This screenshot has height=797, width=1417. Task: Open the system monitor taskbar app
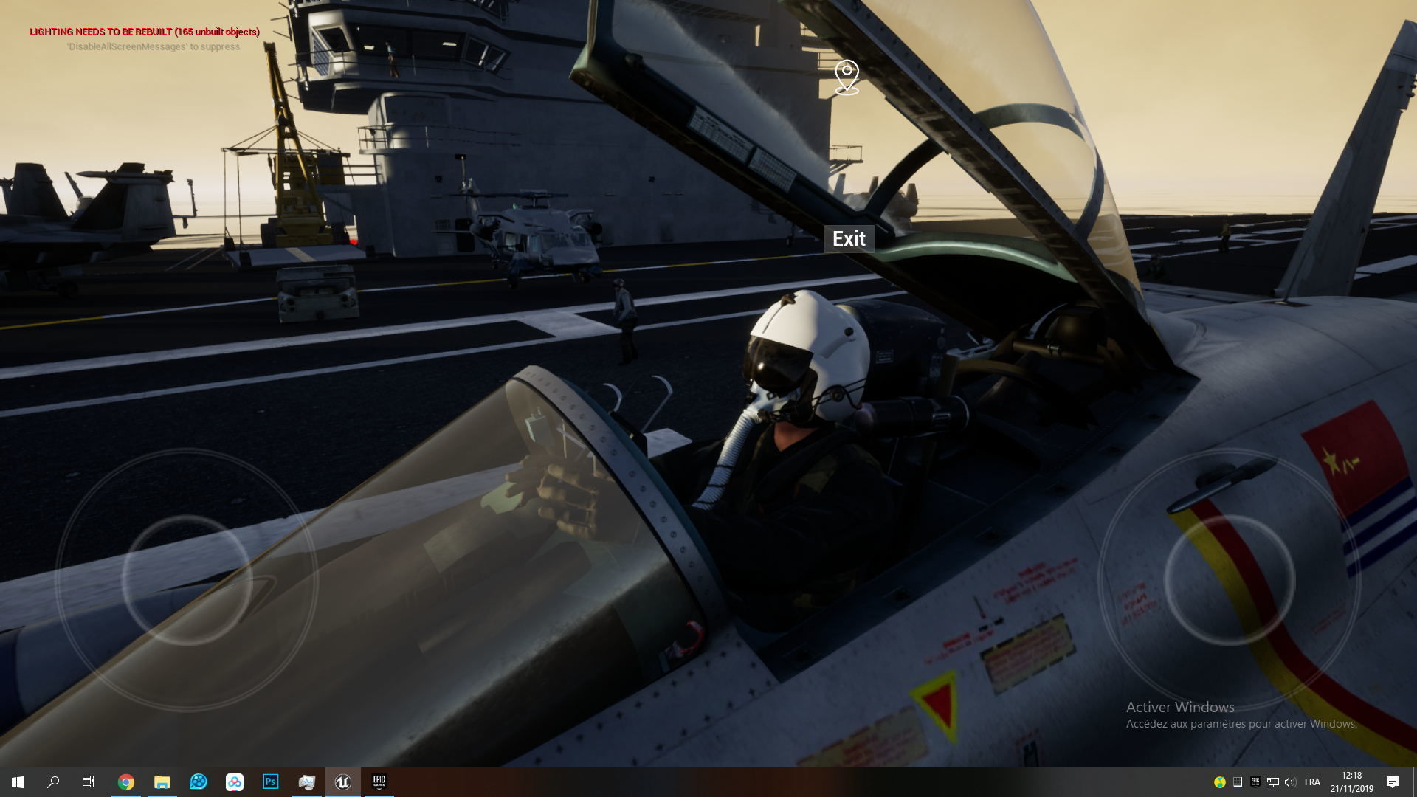[x=307, y=782]
